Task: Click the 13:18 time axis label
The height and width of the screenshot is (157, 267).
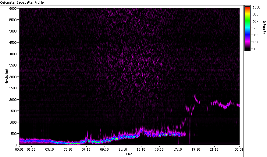Action: click(x=141, y=149)
